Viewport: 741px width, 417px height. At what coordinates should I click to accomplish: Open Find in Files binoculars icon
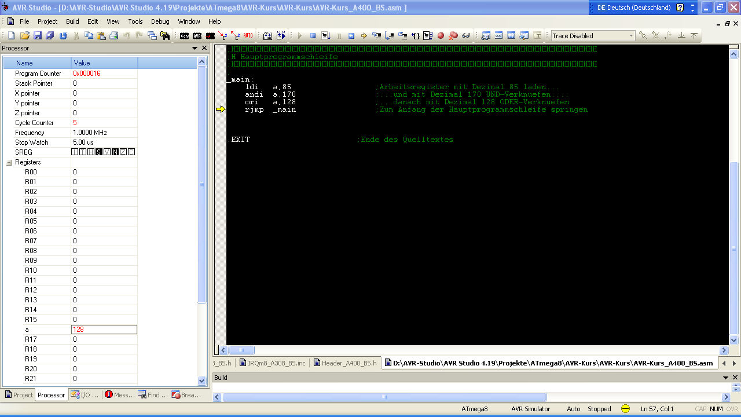(x=165, y=35)
